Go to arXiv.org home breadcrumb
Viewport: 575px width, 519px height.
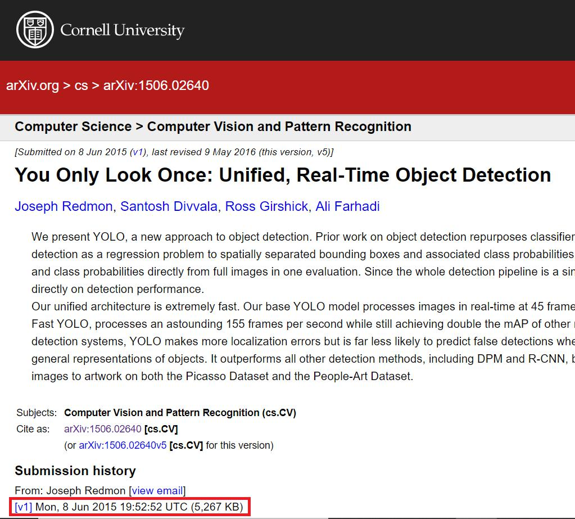[x=32, y=85]
